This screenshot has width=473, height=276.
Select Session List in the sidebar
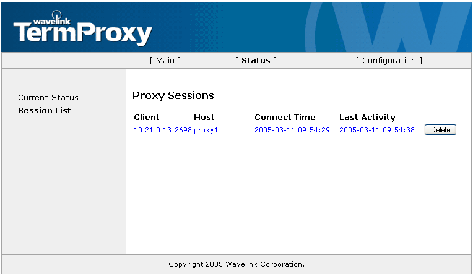pyautogui.click(x=45, y=110)
